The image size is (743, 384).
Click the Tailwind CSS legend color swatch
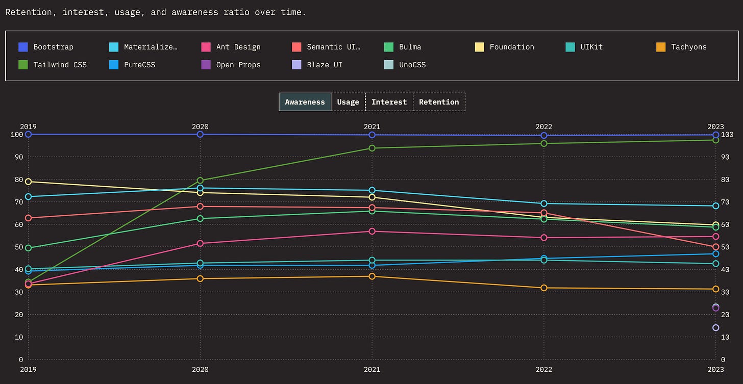[x=22, y=65]
